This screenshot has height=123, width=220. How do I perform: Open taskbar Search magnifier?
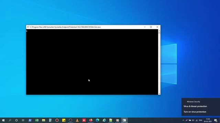coord(10,120)
